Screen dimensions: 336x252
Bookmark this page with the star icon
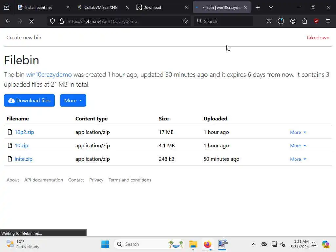pos(185,21)
